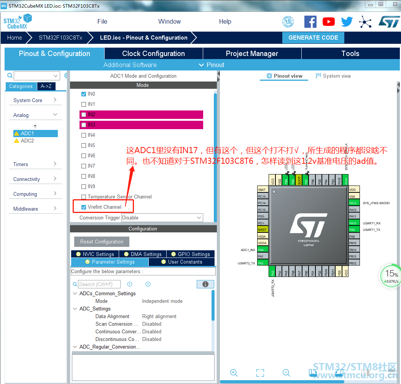The image size is (401, 384).
Task: Enable the IN8 channel checkbox
Action: point(84,176)
